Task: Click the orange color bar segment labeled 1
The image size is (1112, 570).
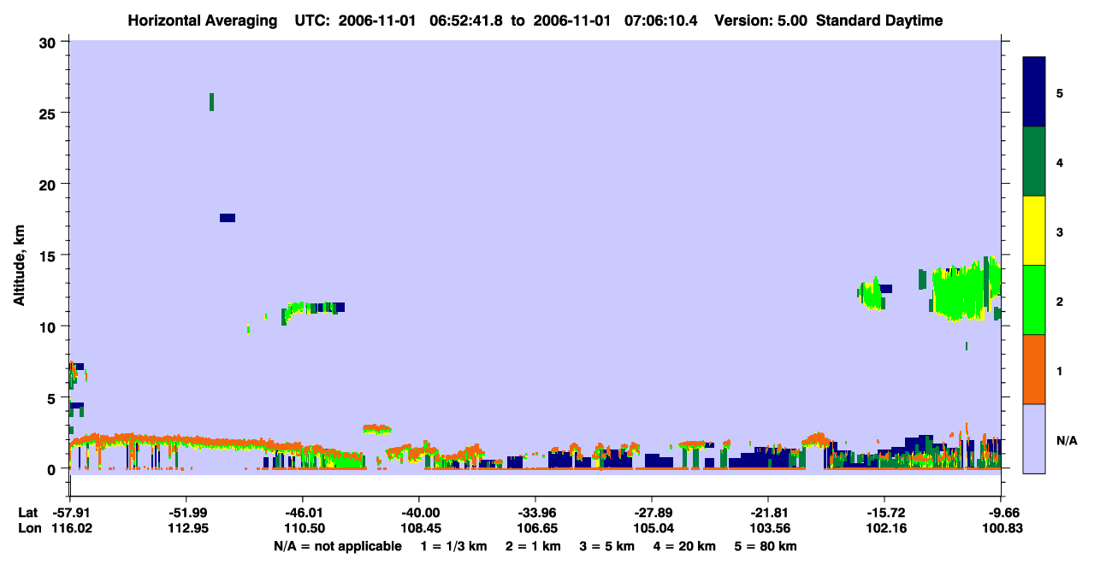Action: 1034,369
